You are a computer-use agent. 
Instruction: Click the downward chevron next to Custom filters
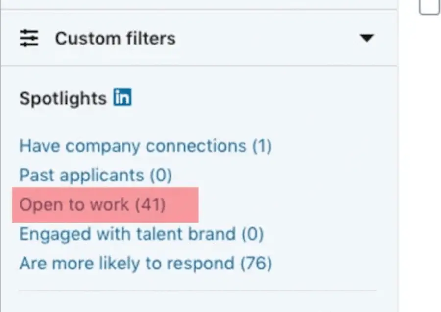(367, 38)
